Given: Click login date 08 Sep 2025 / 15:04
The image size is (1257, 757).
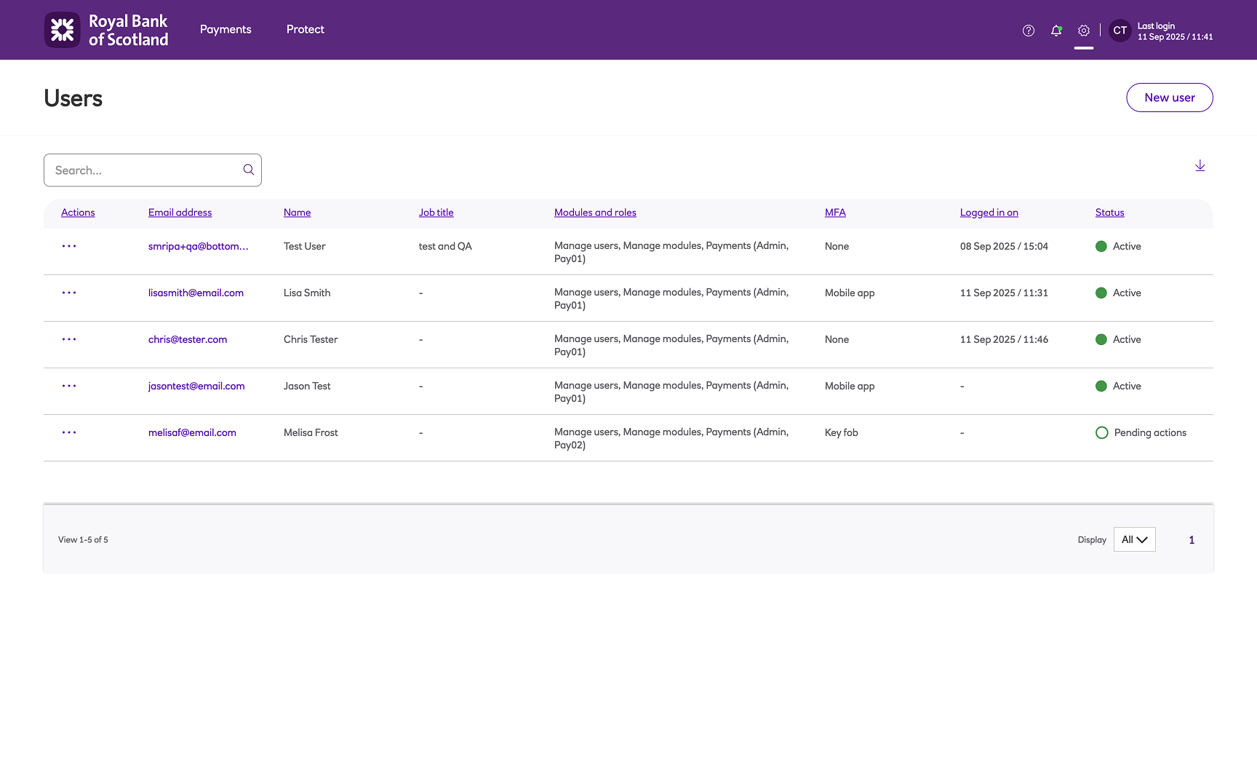Looking at the screenshot, I should tap(1004, 246).
